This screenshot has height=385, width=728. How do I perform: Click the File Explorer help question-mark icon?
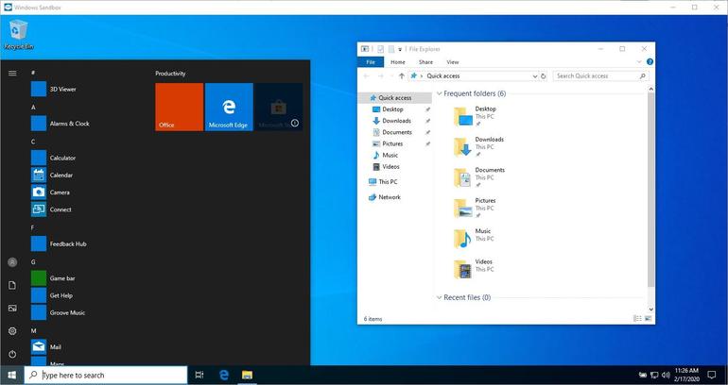coord(650,61)
